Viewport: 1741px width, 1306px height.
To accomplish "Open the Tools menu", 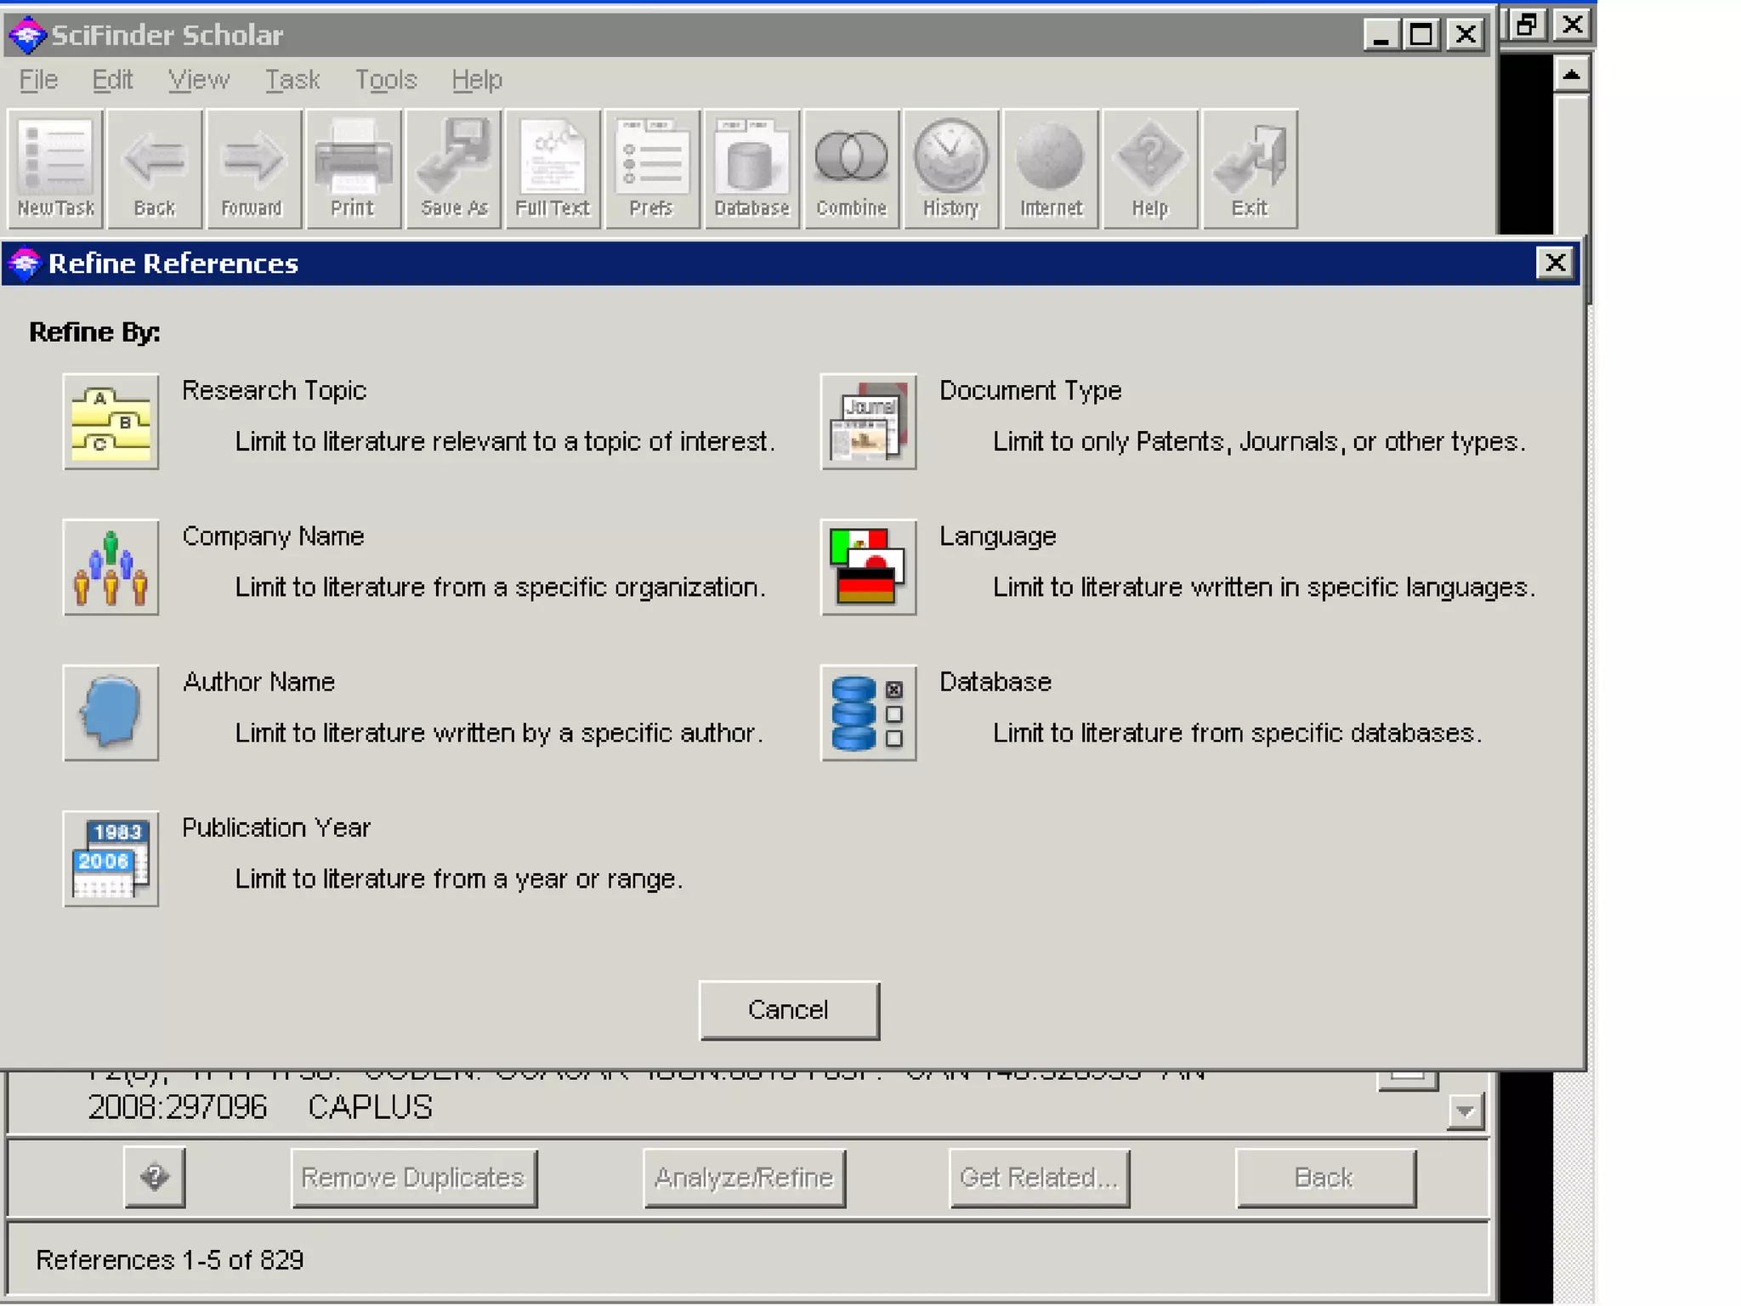I will tap(386, 80).
